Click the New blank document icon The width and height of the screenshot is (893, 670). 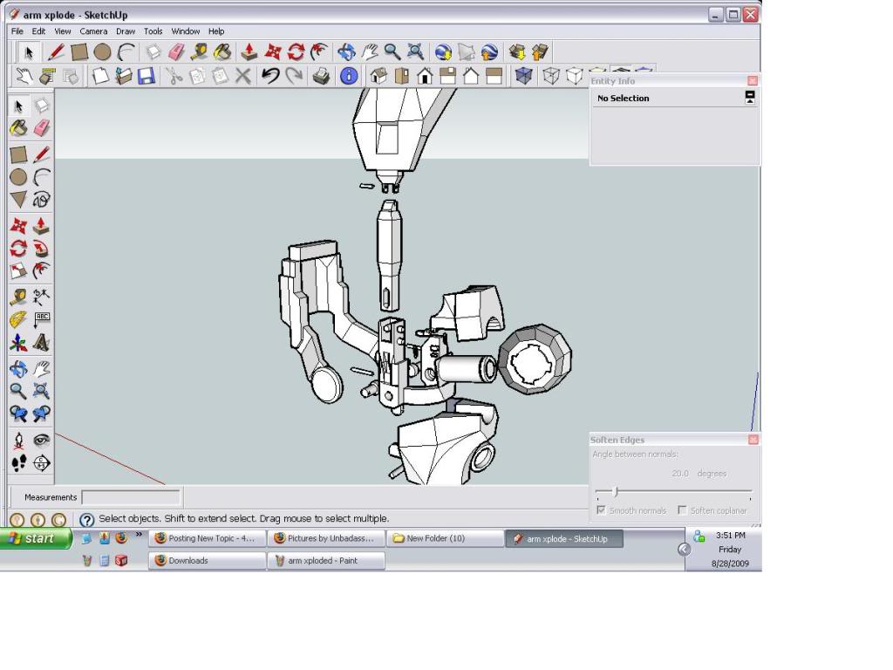tap(100, 75)
